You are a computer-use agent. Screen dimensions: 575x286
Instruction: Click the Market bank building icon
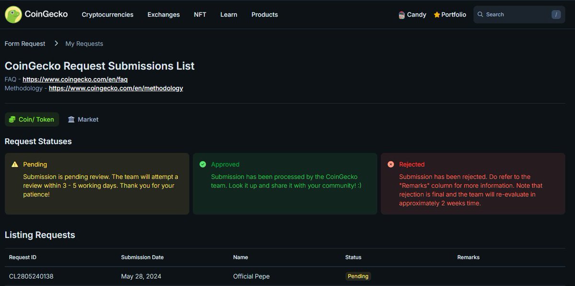coord(71,120)
